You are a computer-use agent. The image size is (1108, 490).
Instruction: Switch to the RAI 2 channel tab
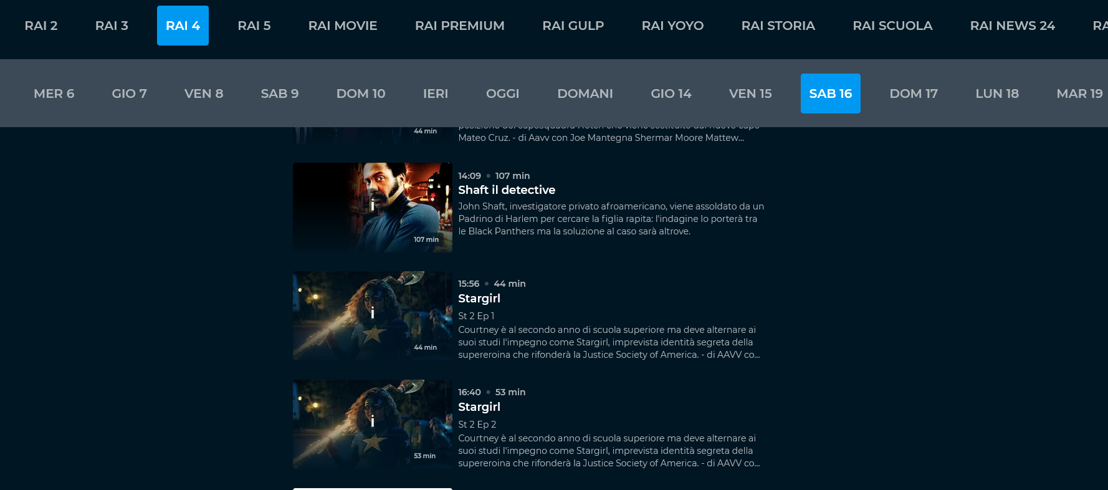41,26
